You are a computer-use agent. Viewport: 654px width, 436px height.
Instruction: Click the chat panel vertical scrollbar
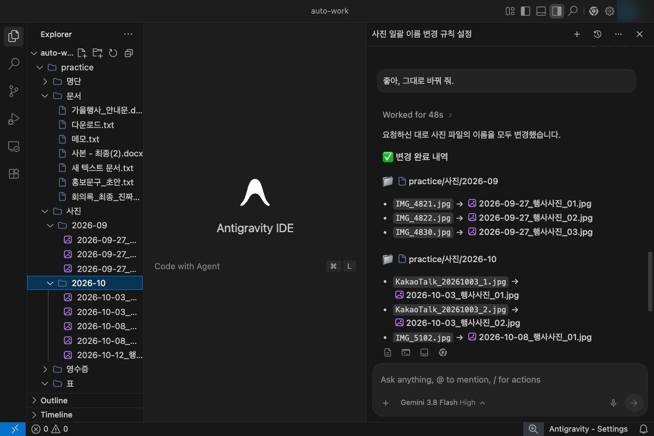point(649,281)
